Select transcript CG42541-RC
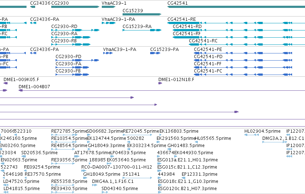Screen dimensions: 305x194 tap(203, 41)
